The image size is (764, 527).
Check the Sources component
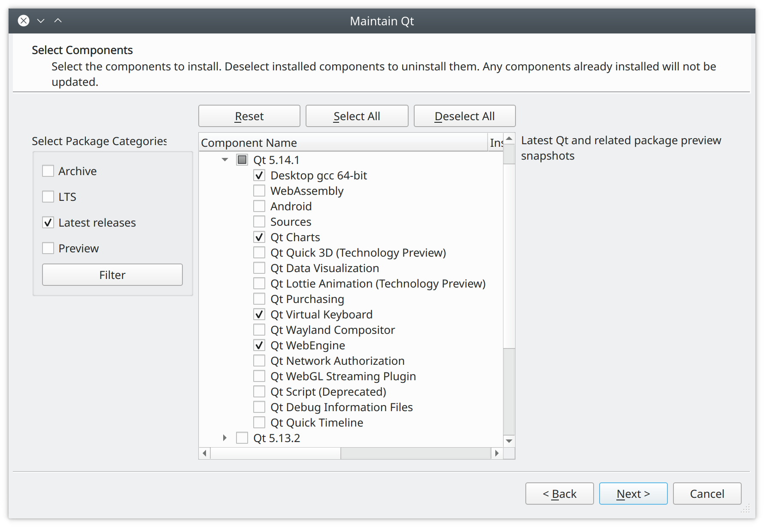pos(259,221)
